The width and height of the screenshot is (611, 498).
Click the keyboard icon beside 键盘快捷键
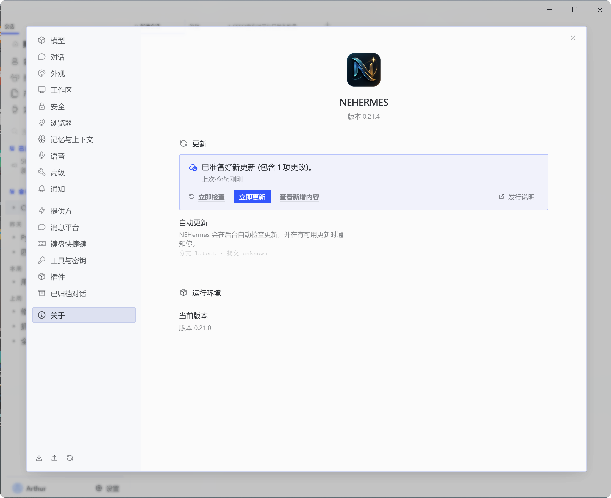point(41,244)
